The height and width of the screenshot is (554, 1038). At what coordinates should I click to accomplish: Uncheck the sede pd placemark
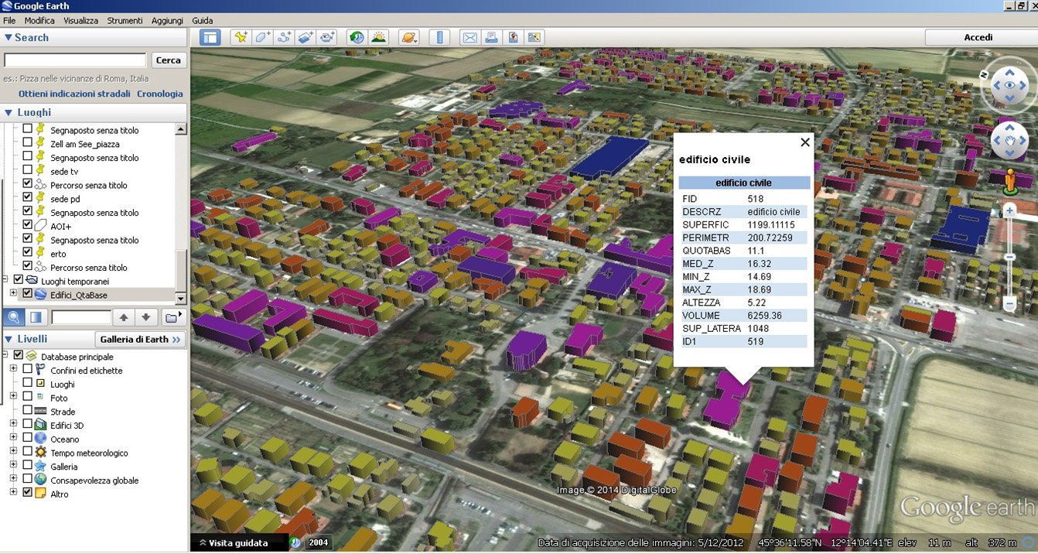[28, 198]
